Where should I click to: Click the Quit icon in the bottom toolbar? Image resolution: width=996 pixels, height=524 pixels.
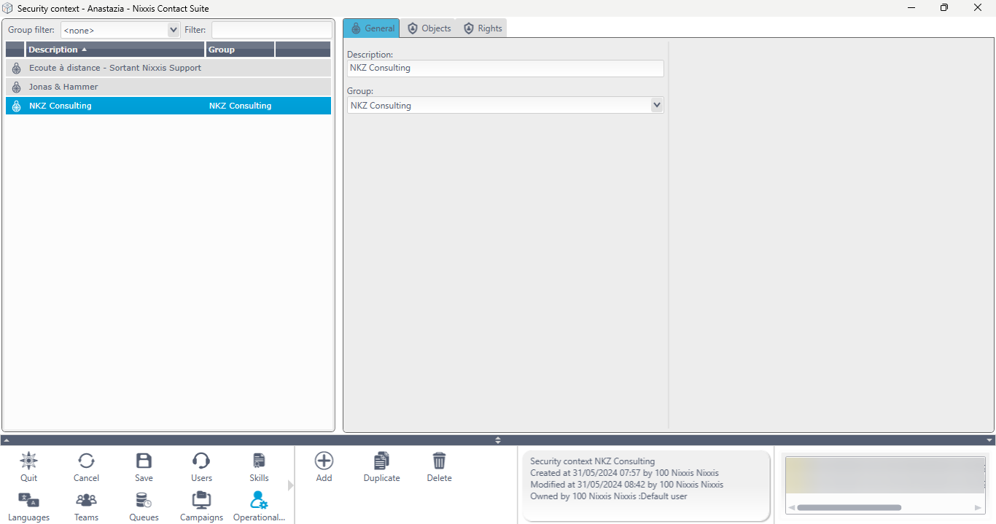(28, 461)
